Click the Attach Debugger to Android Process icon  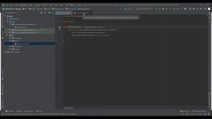[178, 9]
